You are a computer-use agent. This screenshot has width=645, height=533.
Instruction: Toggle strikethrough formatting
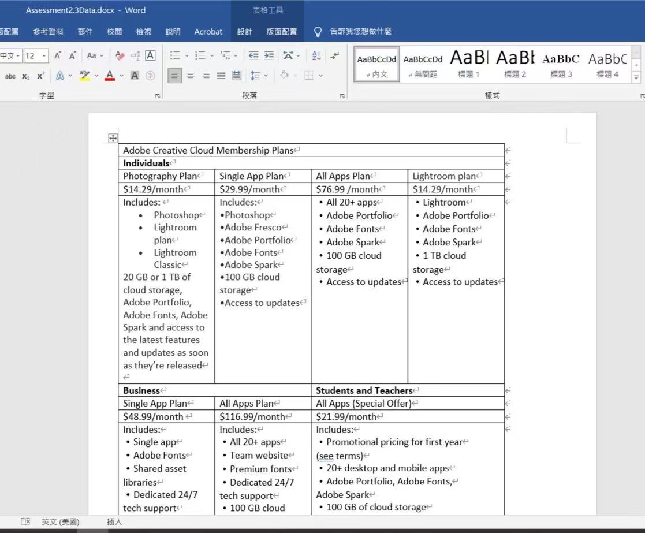[x=10, y=76]
